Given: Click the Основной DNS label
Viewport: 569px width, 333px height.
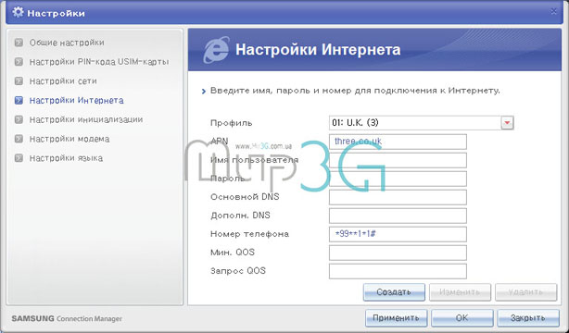Looking at the screenshot, I should coord(245,197).
